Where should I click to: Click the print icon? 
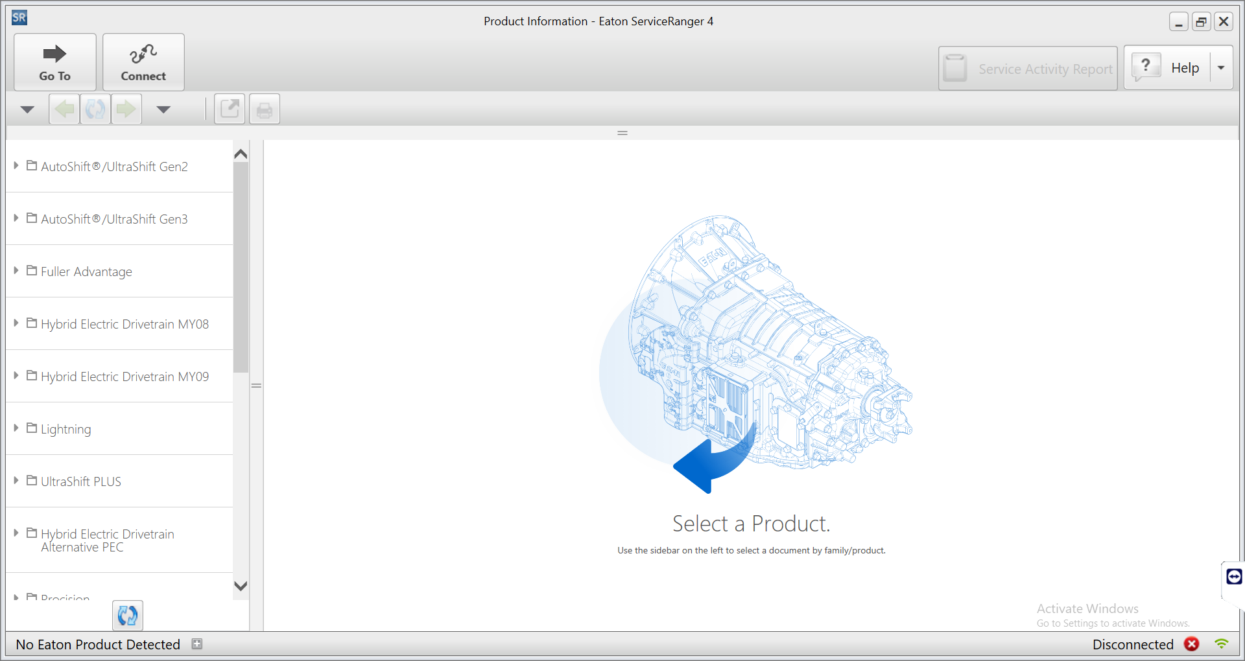[x=265, y=109]
